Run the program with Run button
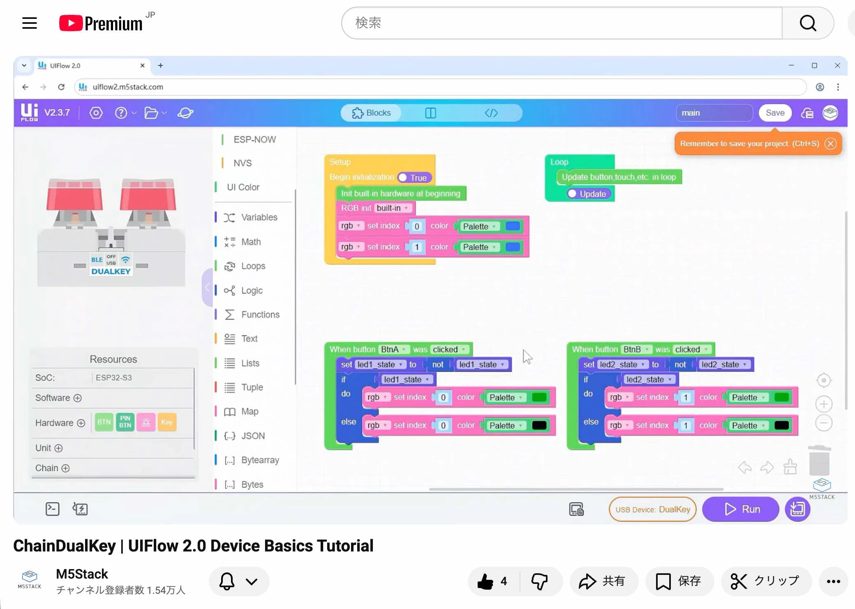The width and height of the screenshot is (855, 609). [x=741, y=509]
